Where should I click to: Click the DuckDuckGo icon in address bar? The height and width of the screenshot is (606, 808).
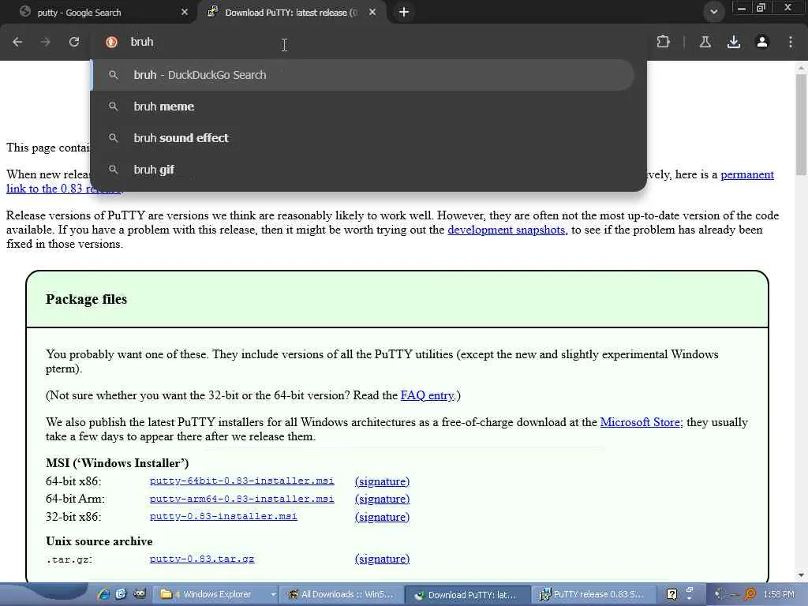tap(111, 42)
